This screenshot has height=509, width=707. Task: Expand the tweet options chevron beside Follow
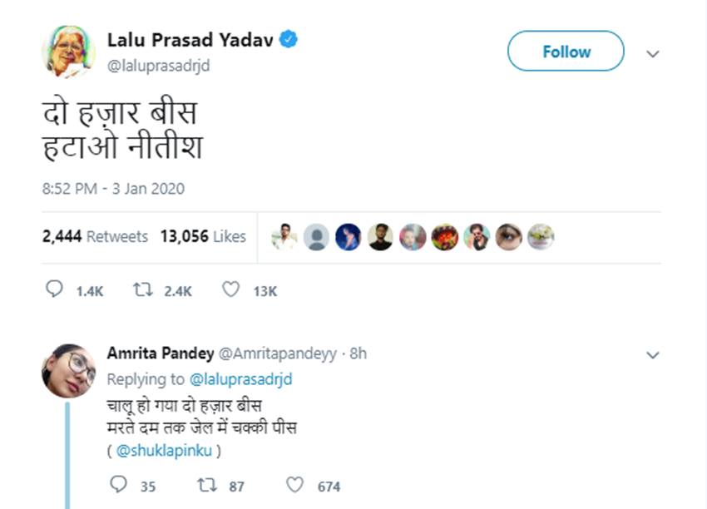point(653,54)
